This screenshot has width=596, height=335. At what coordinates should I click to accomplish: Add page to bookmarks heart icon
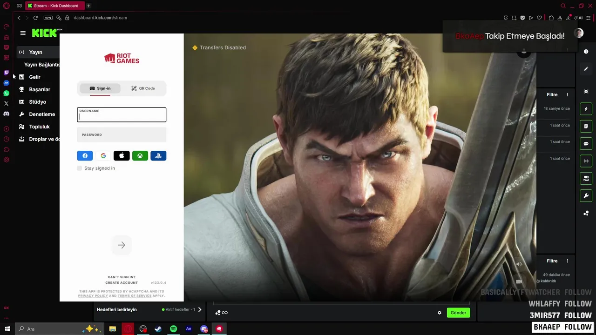pyautogui.click(x=539, y=18)
